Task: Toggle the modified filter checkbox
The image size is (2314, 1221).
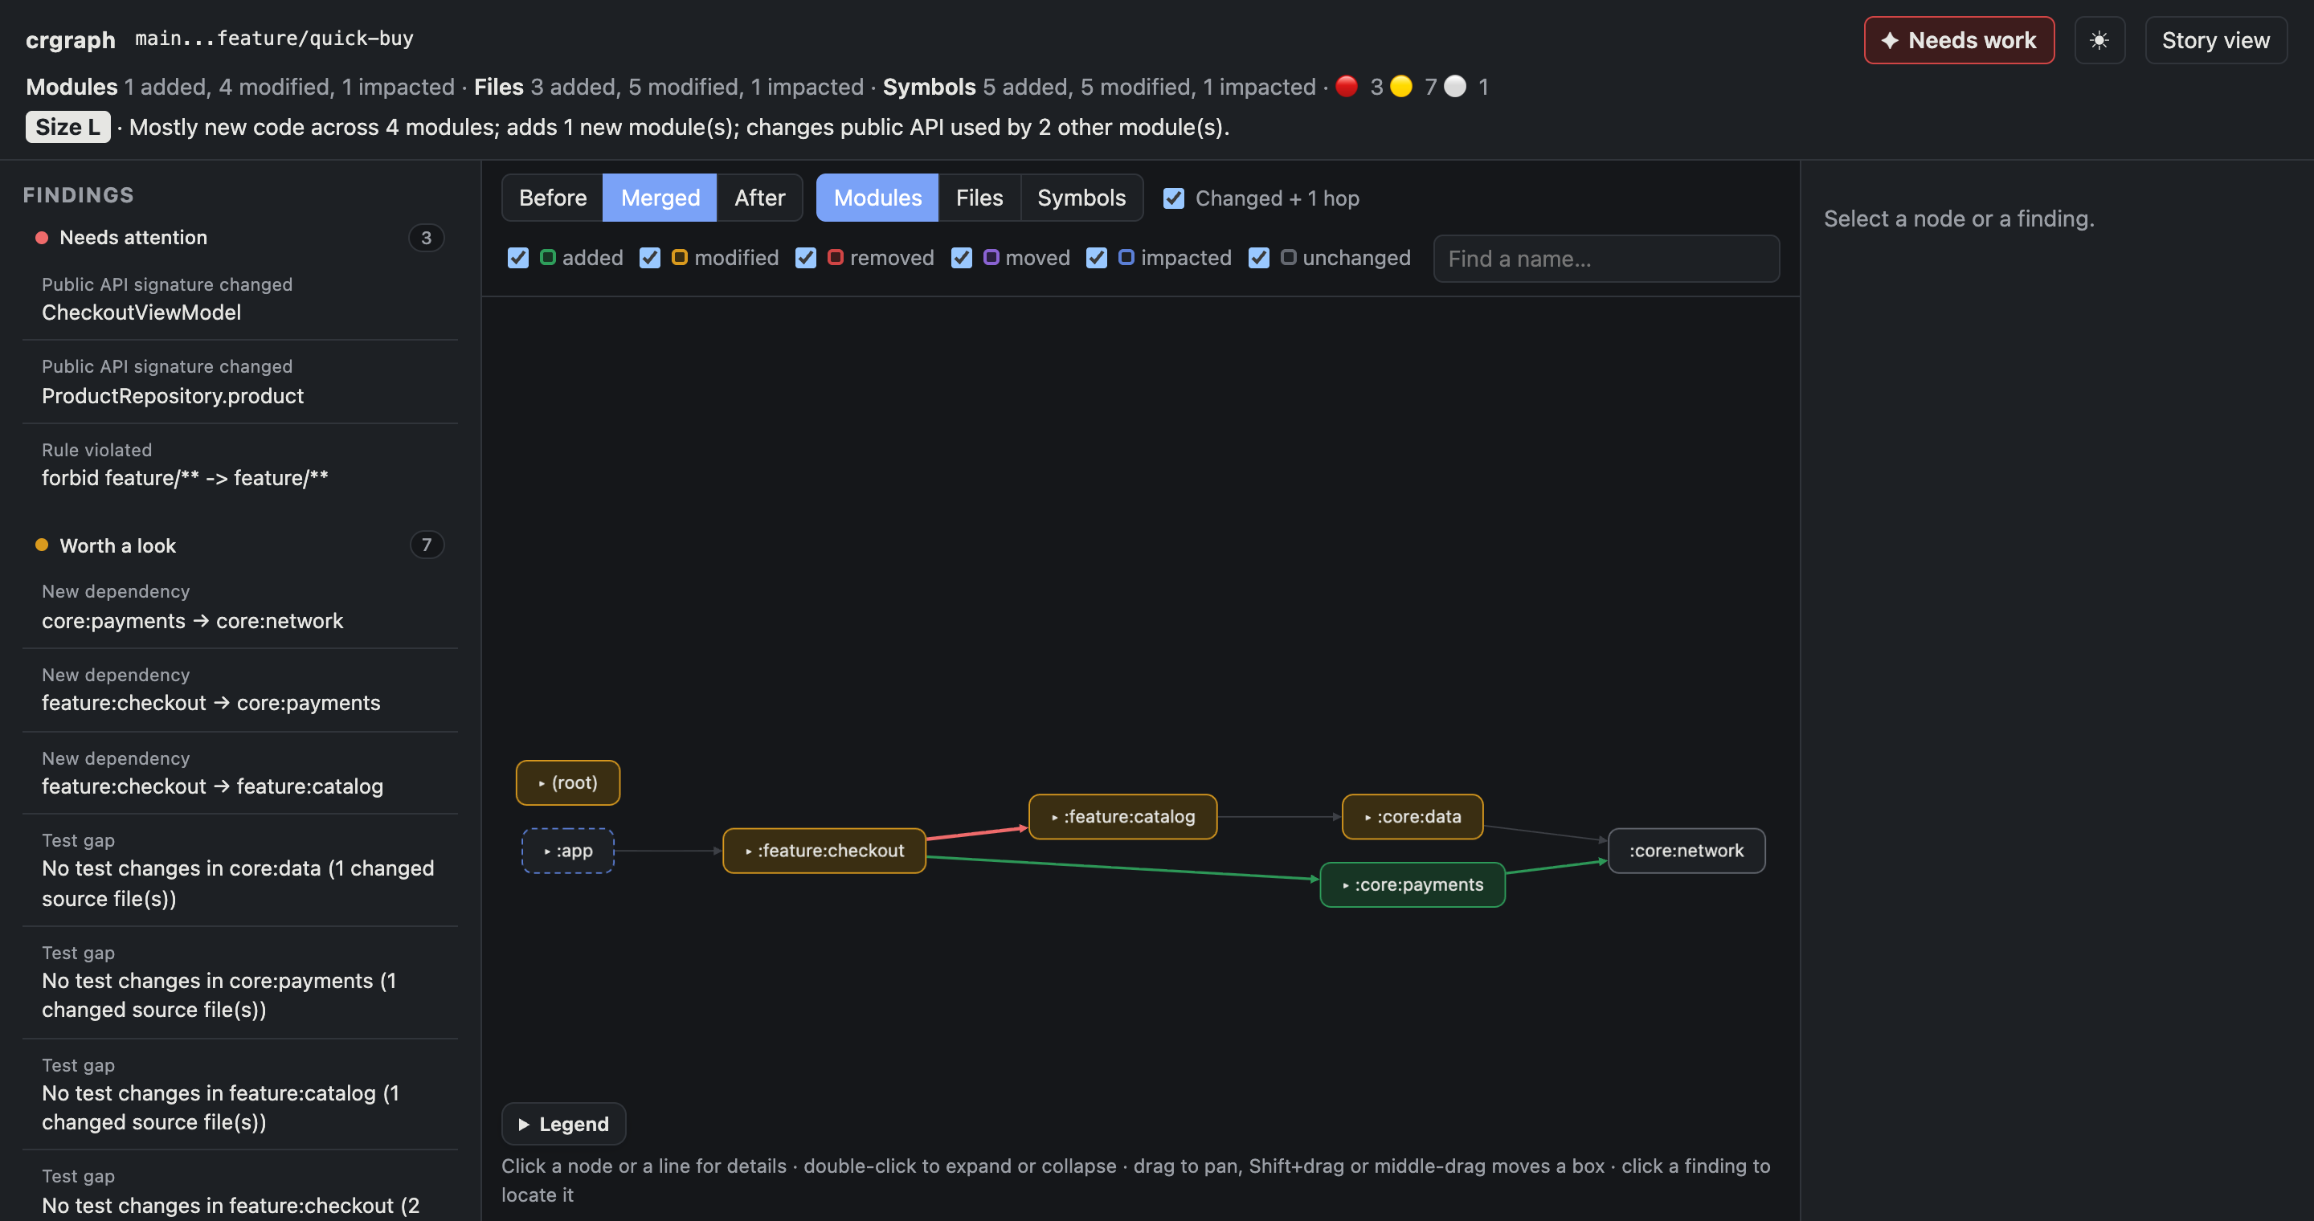Action: pos(650,258)
